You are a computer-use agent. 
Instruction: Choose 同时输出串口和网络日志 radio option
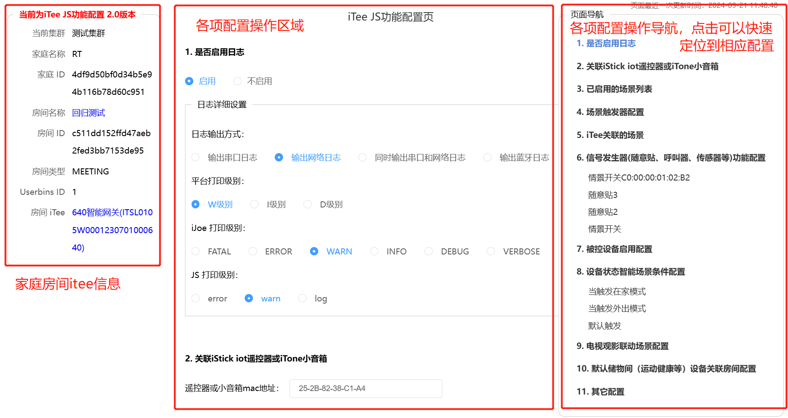point(363,157)
